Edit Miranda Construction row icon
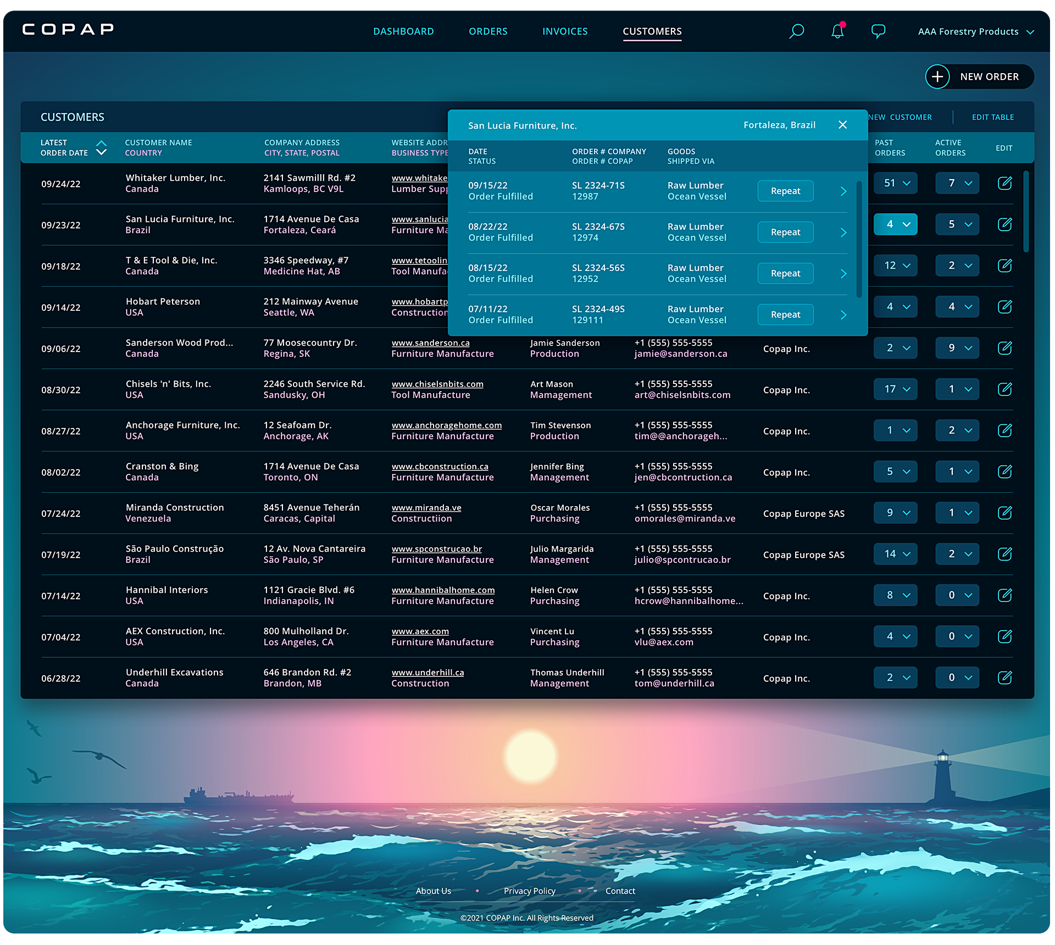Viewport: 1055px width, 945px height. click(x=1004, y=513)
